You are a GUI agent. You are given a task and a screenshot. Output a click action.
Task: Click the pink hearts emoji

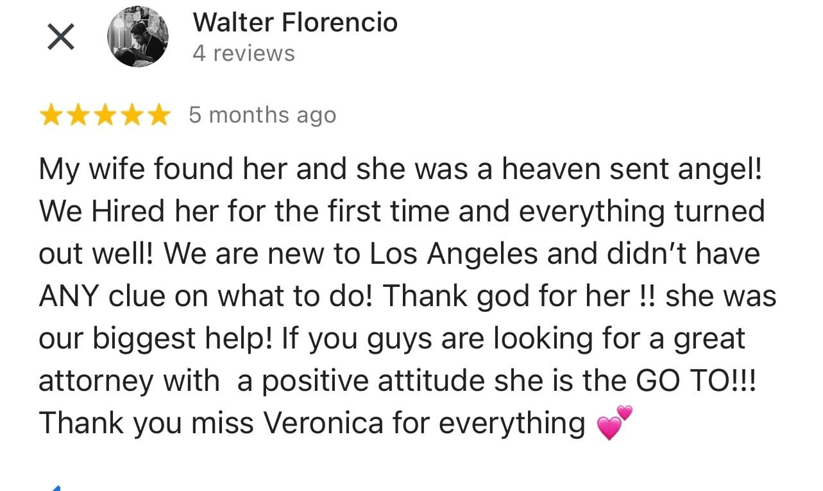614,424
